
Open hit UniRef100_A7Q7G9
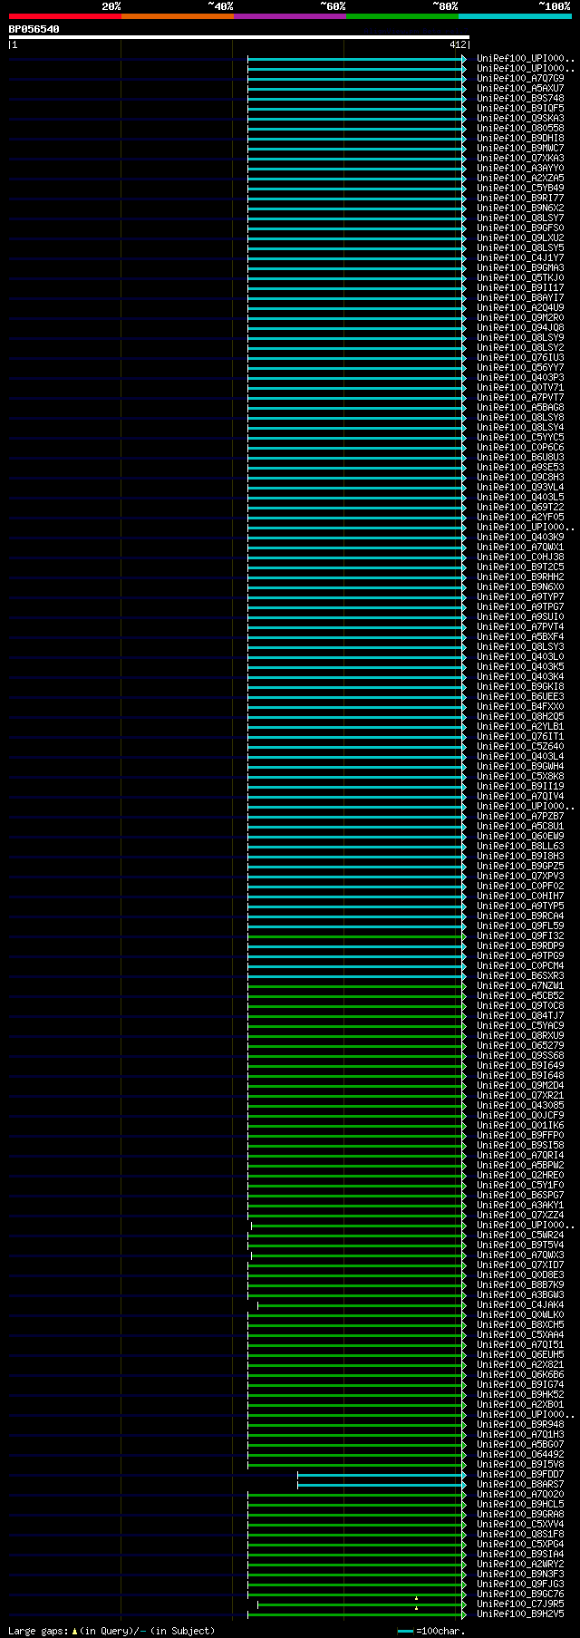pyautogui.click(x=520, y=79)
